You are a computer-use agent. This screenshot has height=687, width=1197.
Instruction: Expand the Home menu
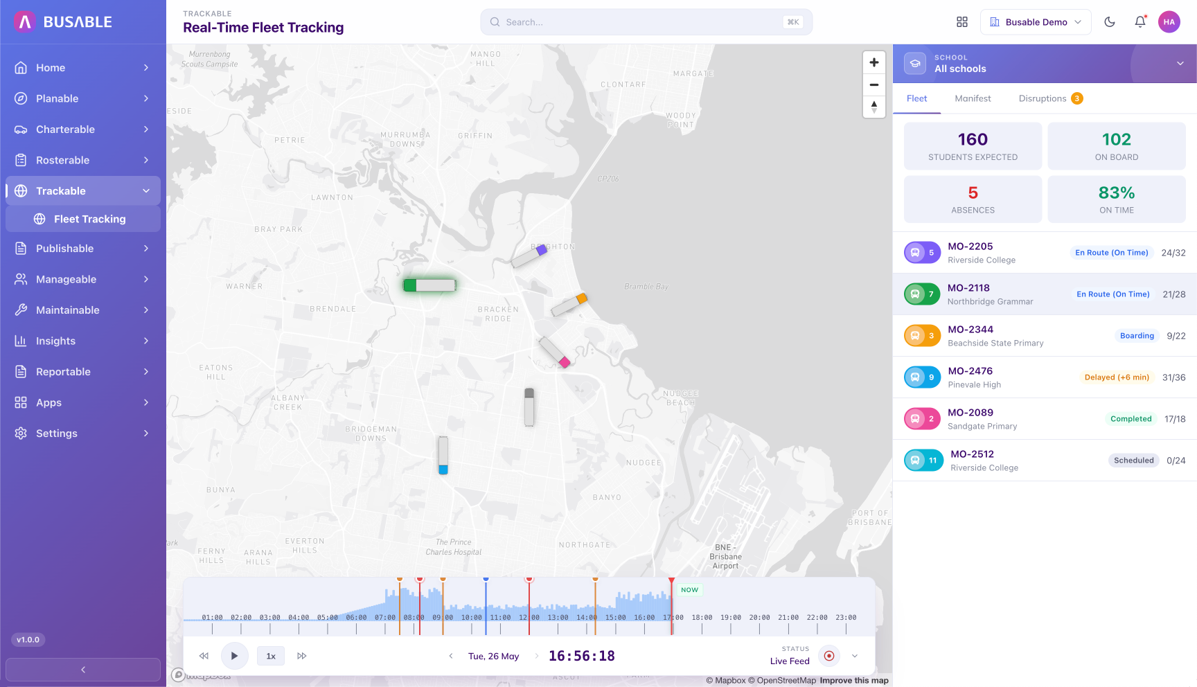(x=83, y=68)
